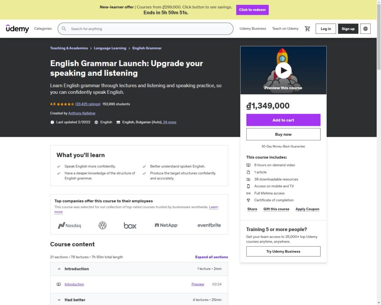This screenshot has height=305, width=381.
Task: Click the play icon beside Introduction lecture
Action: 58,285
